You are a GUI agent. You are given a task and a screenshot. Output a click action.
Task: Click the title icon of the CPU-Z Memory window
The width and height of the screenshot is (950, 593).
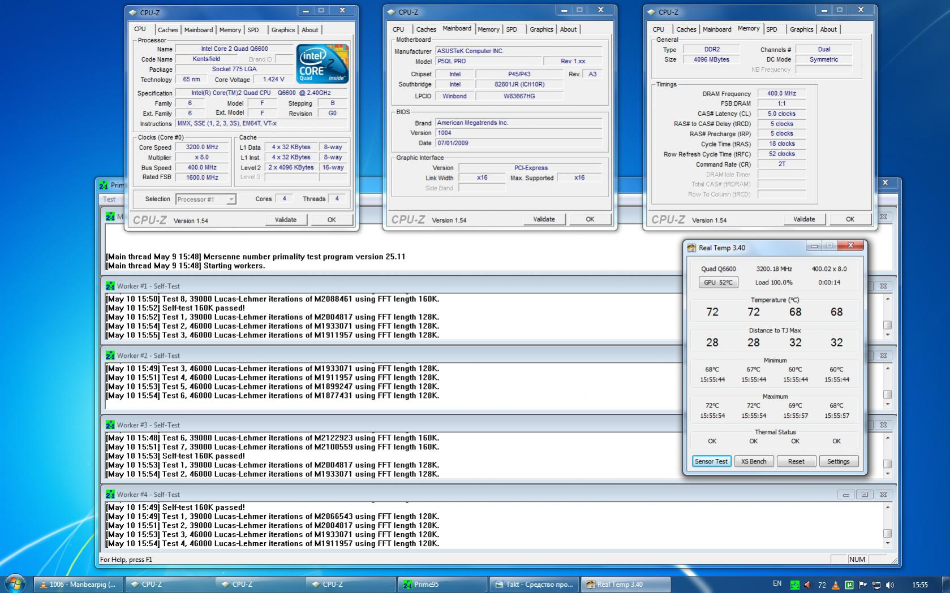point(651,12)
